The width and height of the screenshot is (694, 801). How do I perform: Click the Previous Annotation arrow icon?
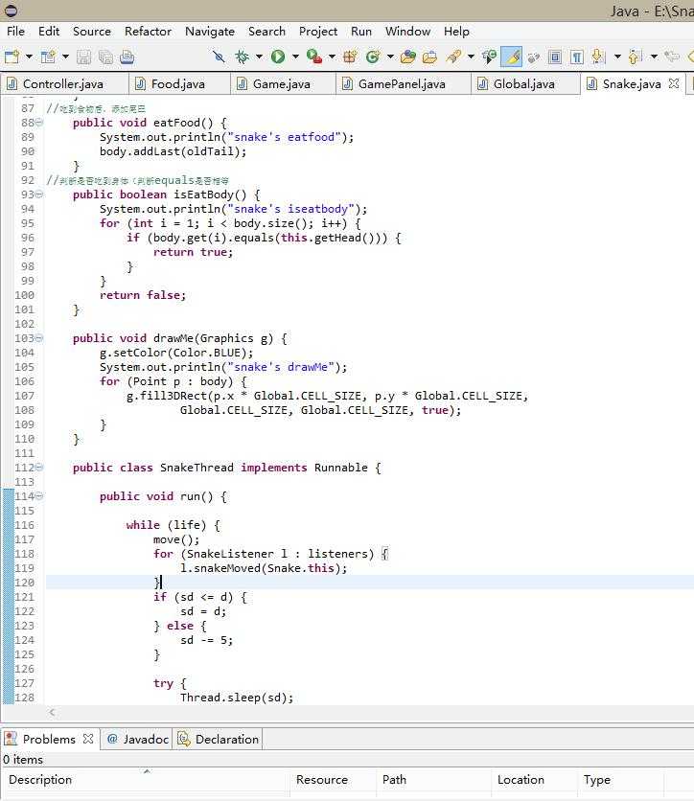pos(635,57)
